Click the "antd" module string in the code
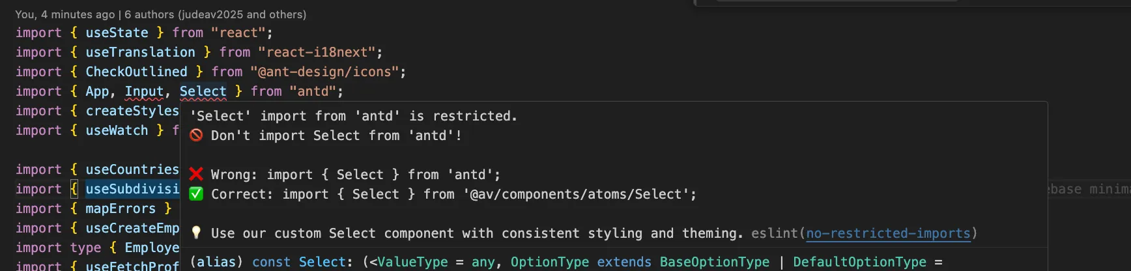Viewport: 1131px width, 271px height. 313,91
